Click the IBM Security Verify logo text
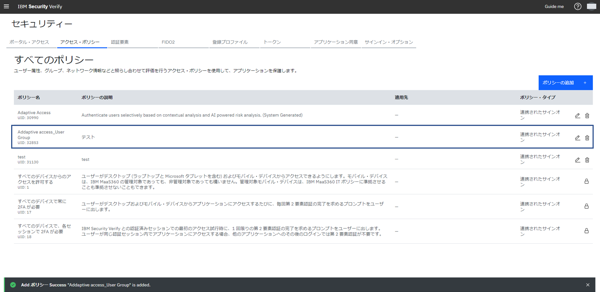The width and height of the screenshot is (600, 292). click(40, 6)
